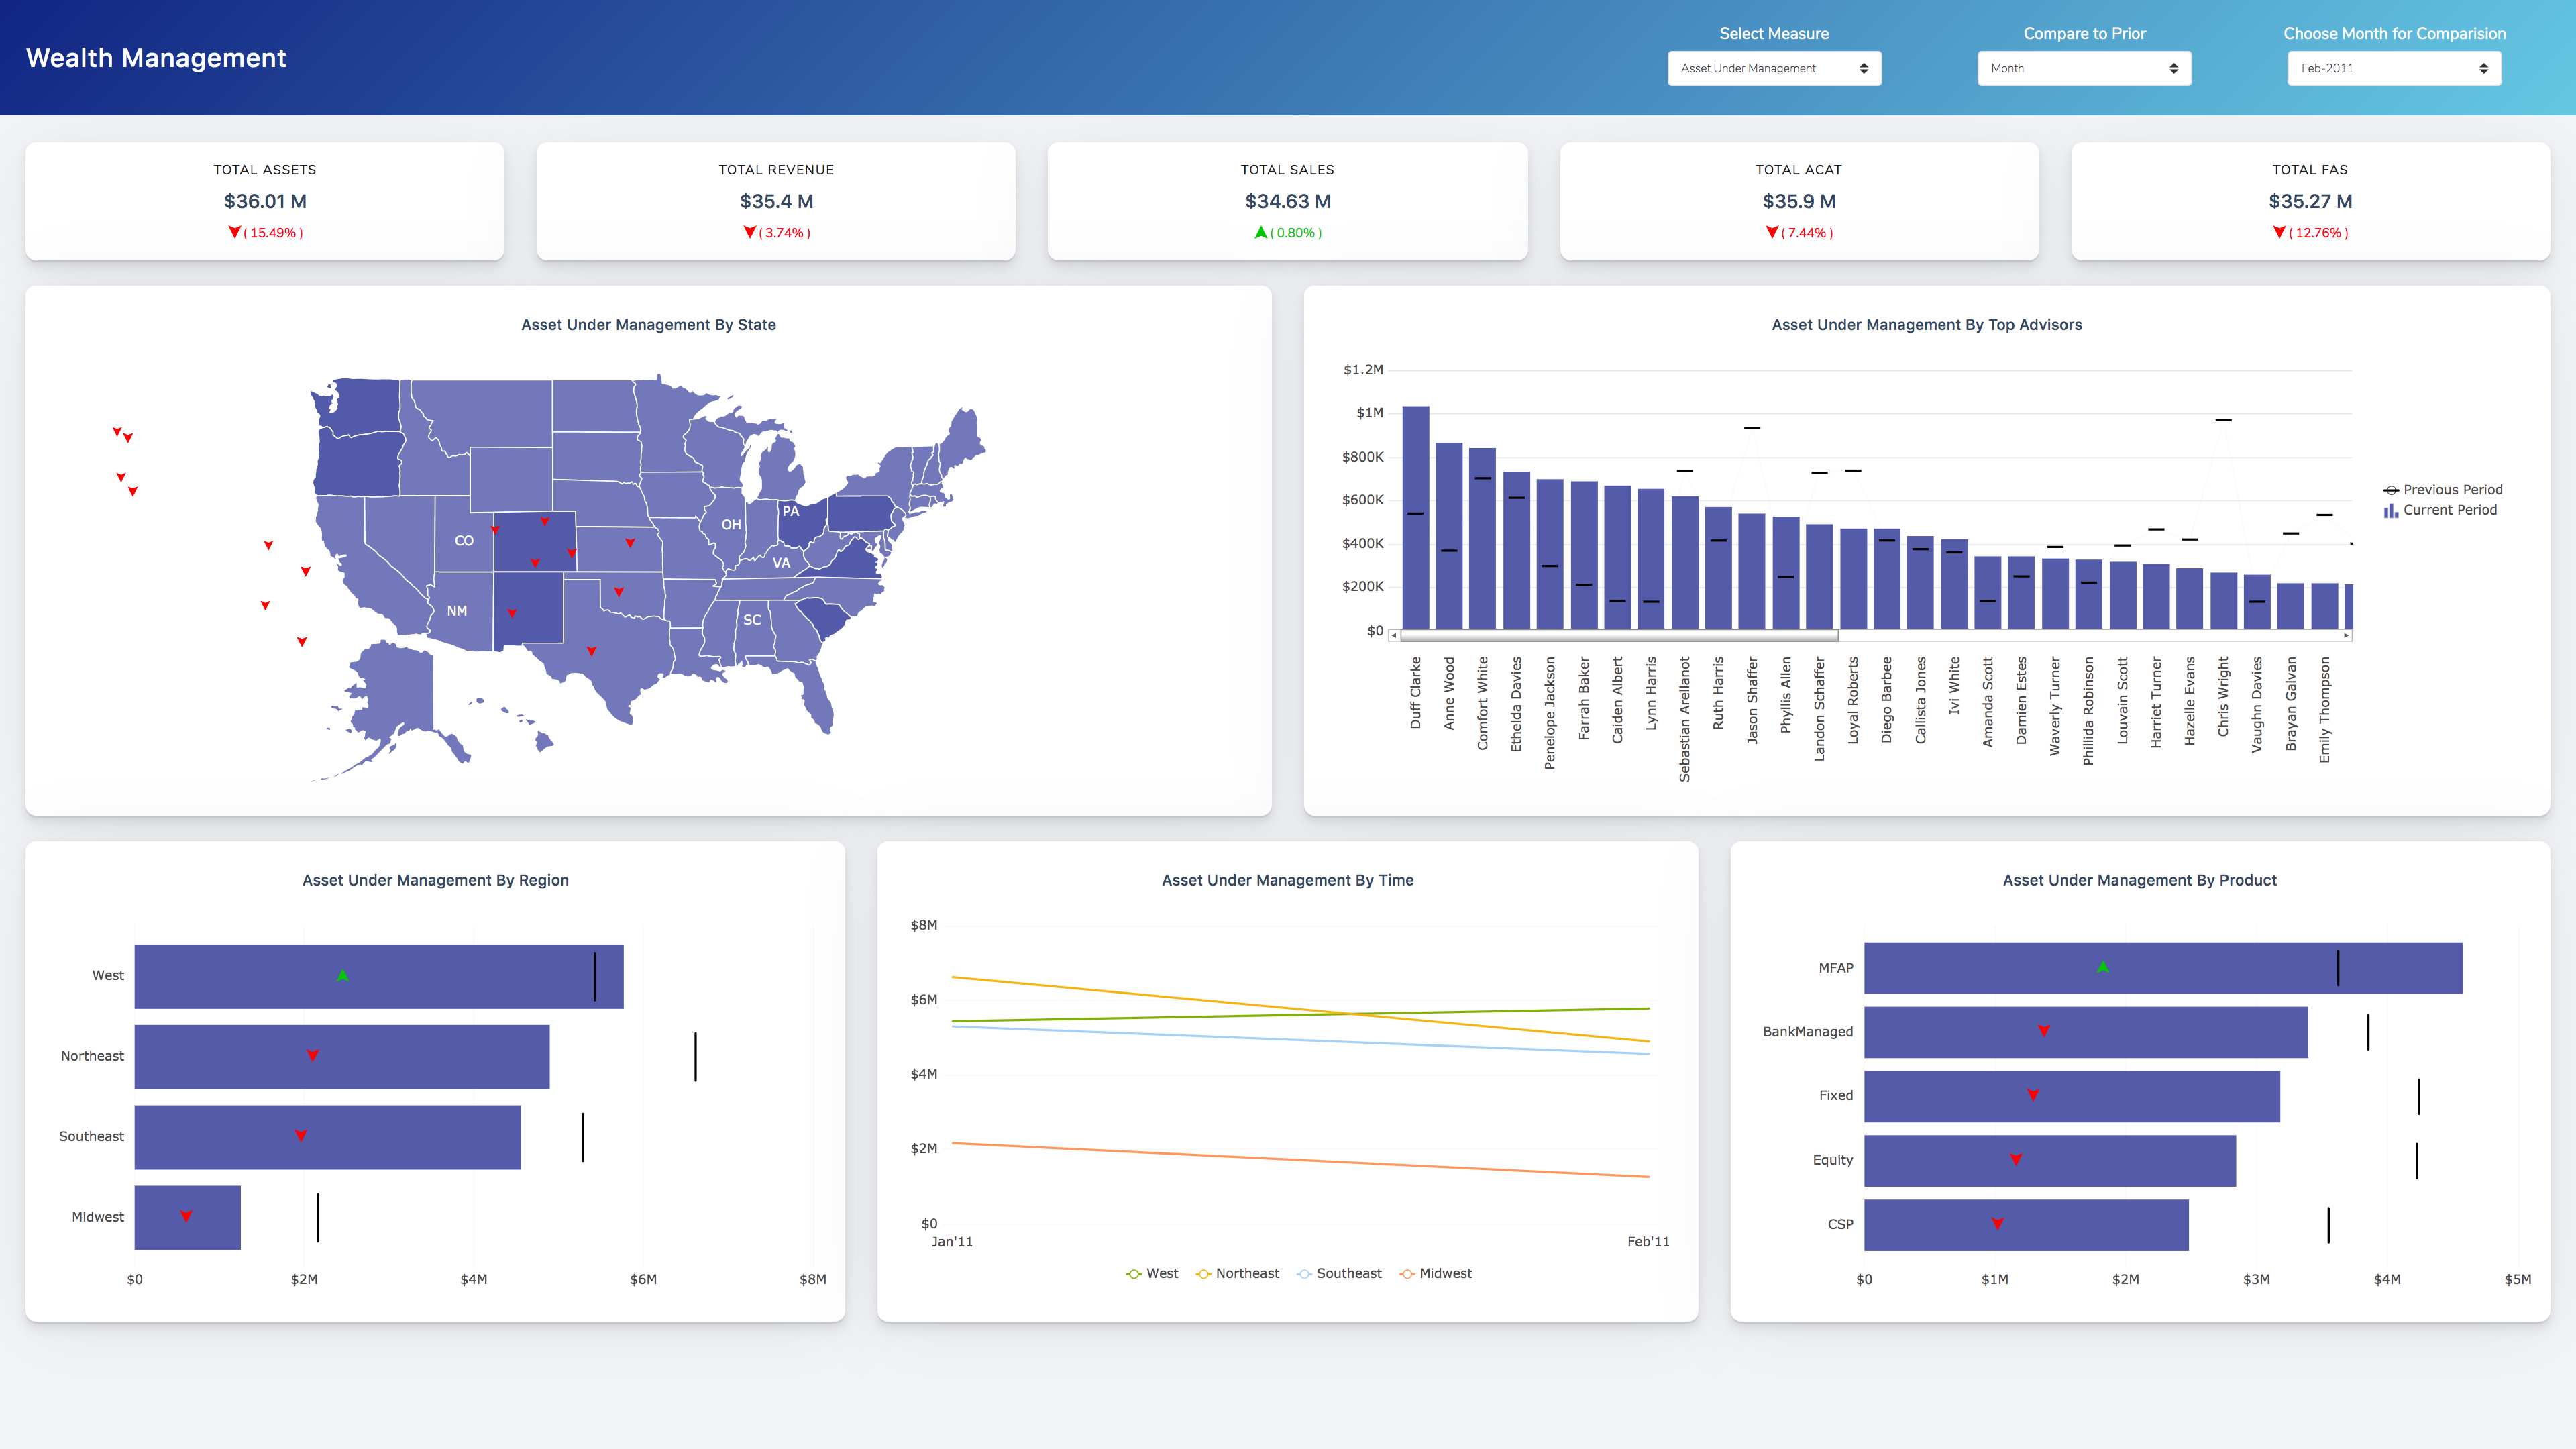
Task: Click the green increase arrow under Total Sales
Action: (1260, 232)
